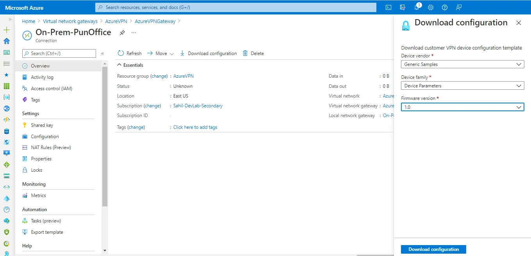
Task: Open portal settings via the gear icon
Action: point(430,7)
